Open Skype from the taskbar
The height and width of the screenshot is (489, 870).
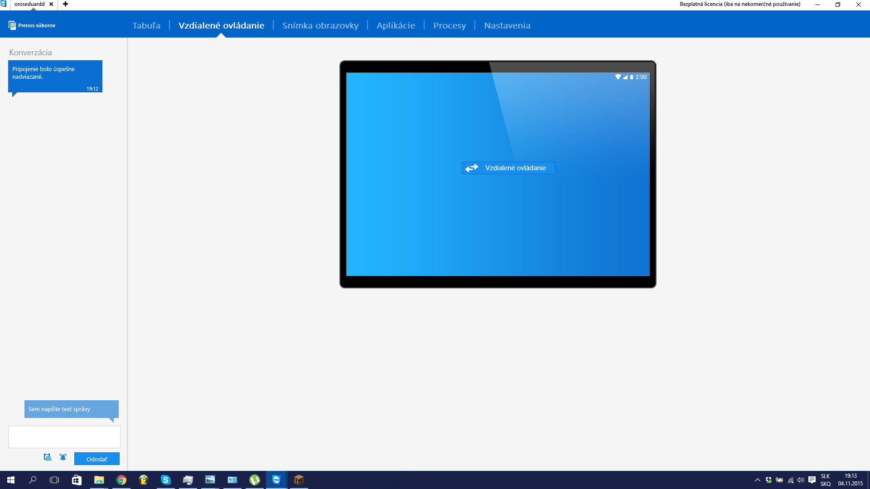coord(165,480)
